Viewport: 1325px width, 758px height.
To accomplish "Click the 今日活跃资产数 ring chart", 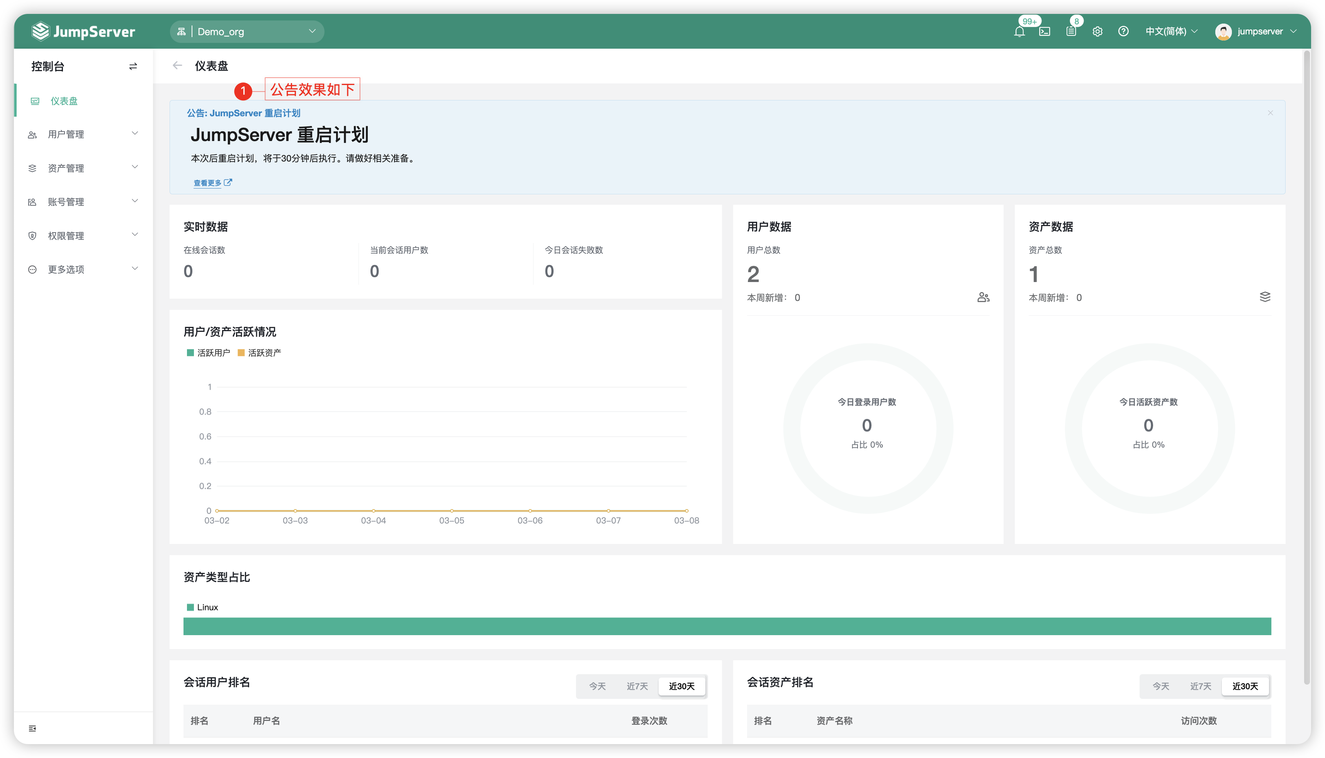I will (x=1149, y=428).
